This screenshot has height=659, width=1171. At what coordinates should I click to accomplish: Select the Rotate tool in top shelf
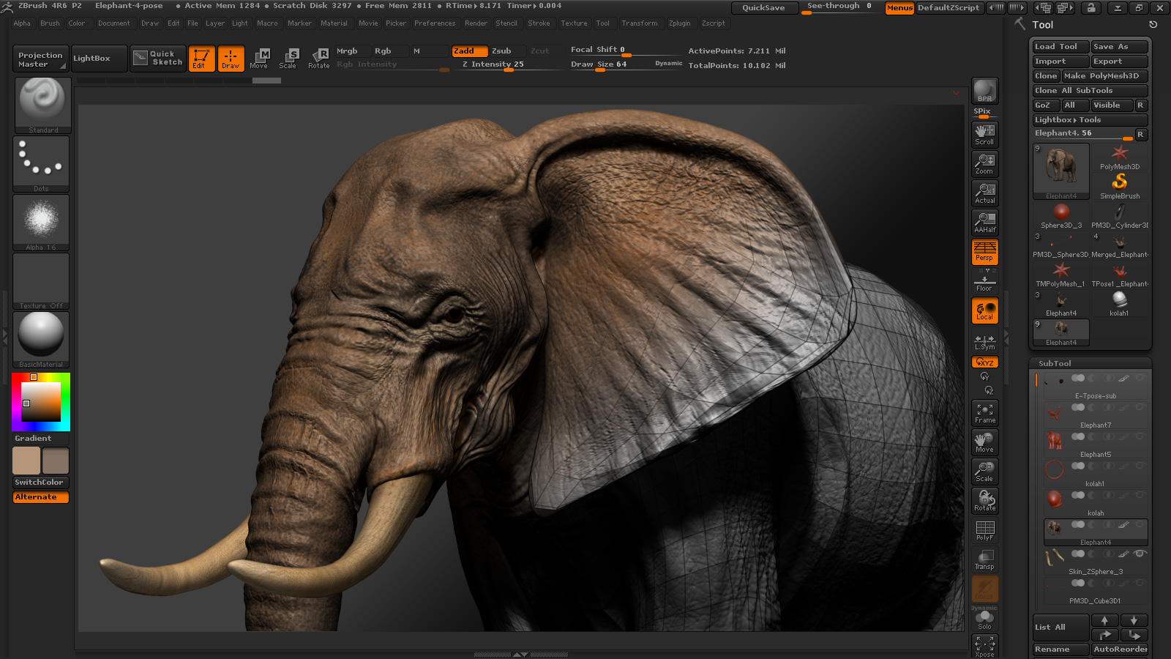click(x=319, y=58)
